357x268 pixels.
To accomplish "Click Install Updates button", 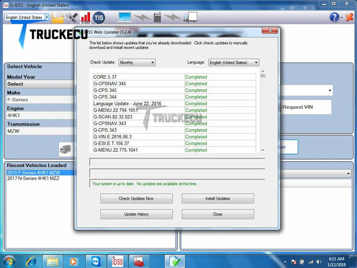I will (218, 198).
